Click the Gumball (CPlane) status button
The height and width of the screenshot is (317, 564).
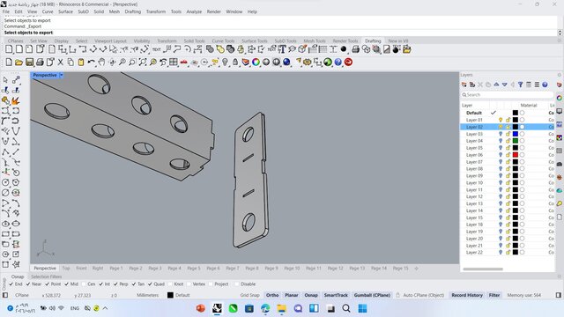click(372, 295)
